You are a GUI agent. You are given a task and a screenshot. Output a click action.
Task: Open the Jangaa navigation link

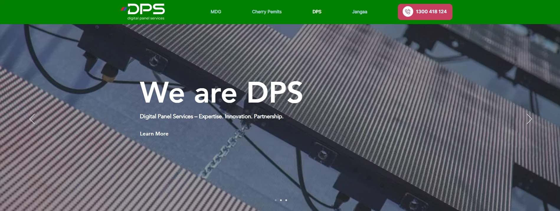[x=359, y=12]
